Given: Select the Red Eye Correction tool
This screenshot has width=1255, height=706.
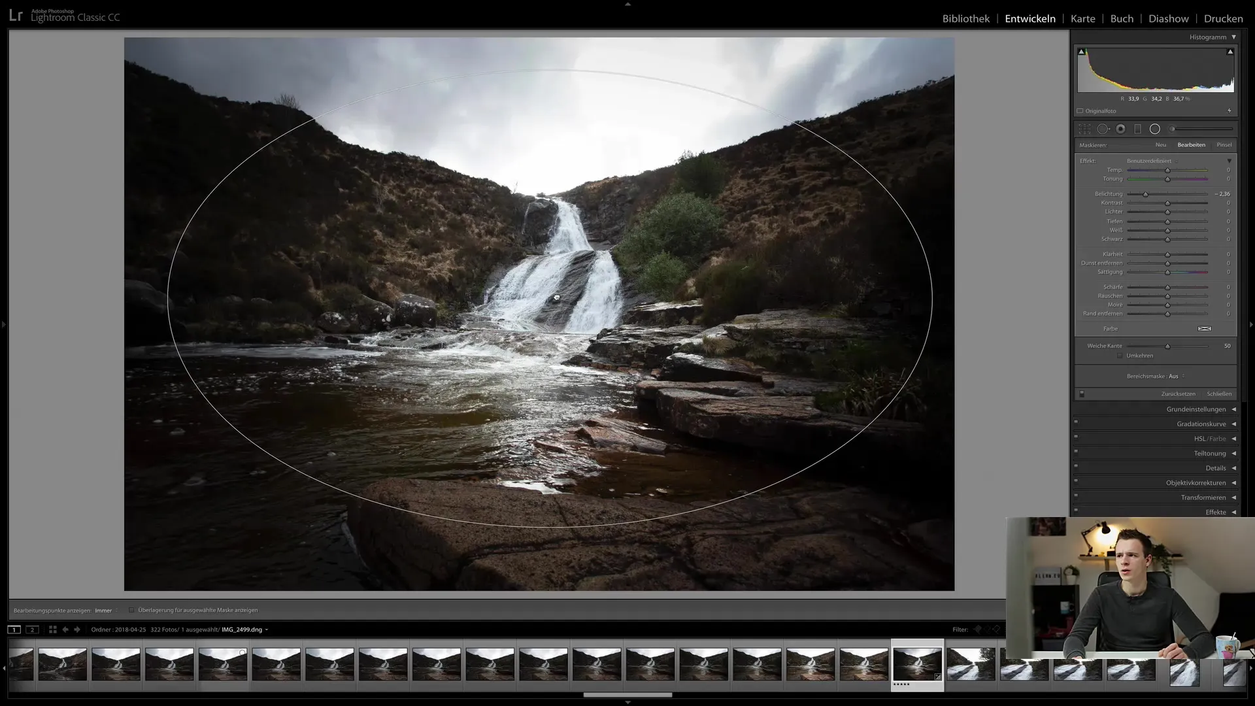Looking at the screenshot, I should coord(1120,129).
